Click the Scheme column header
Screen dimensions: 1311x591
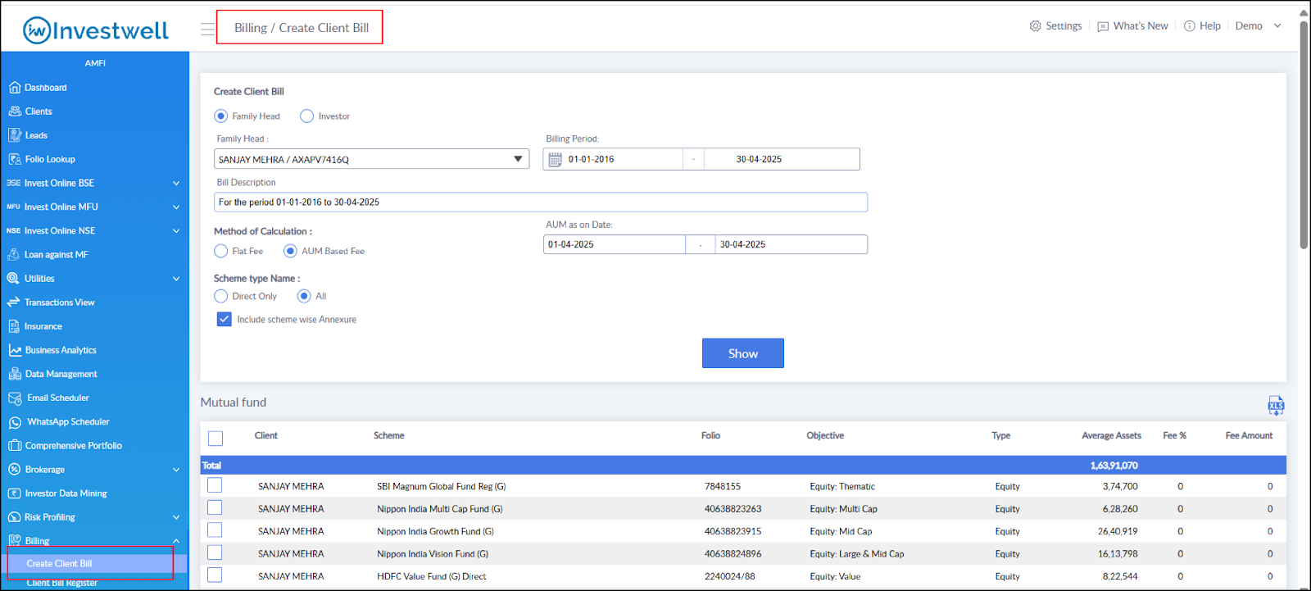click(389, 435)
